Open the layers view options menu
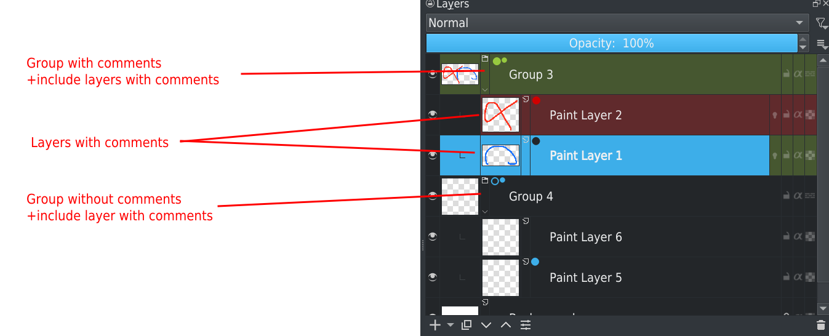 (x=821, y=44)
